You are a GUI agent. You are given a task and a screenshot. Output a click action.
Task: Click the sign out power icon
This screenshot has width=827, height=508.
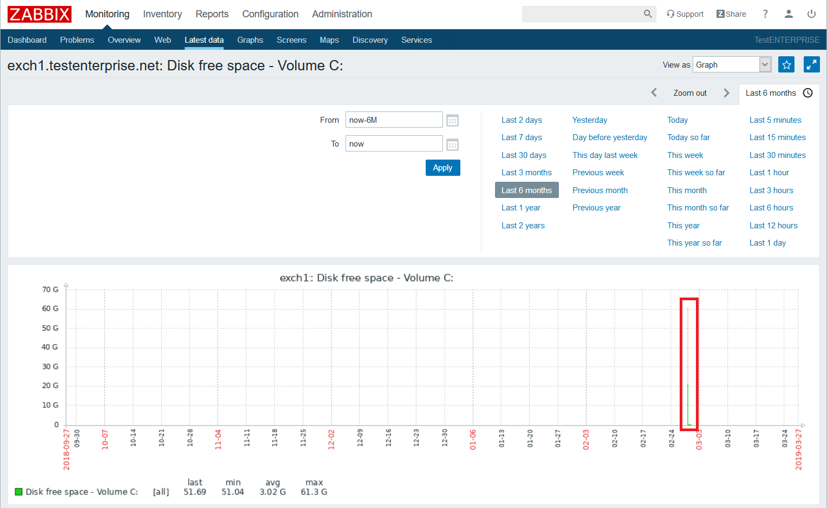[x=811, y=14]
